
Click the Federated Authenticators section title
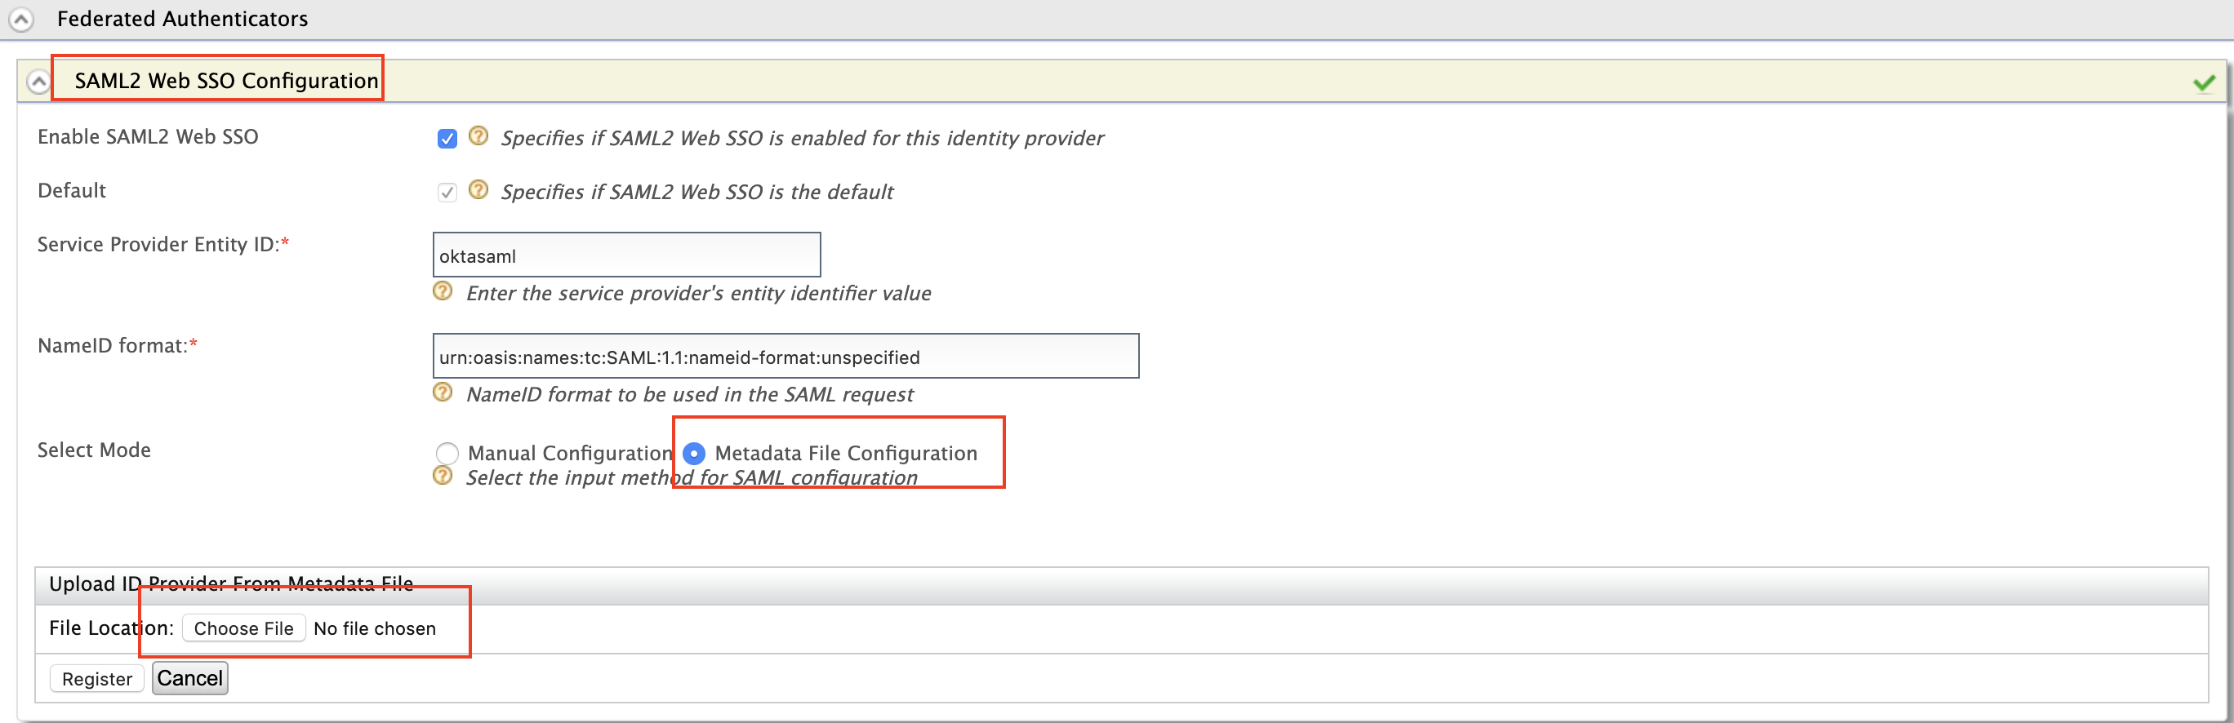coord(182,19)
